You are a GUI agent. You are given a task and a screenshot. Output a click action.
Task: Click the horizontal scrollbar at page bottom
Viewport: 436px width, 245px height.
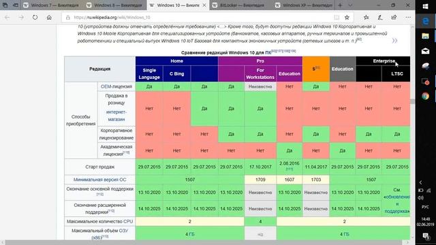coord(203,243)
